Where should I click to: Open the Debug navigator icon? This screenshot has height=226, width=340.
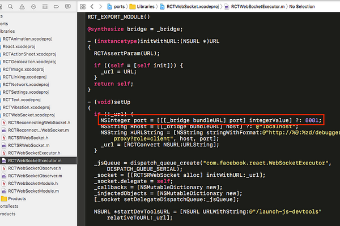pos(45,7)
